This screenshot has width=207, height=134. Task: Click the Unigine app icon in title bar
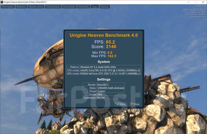[x=2, y=2]
